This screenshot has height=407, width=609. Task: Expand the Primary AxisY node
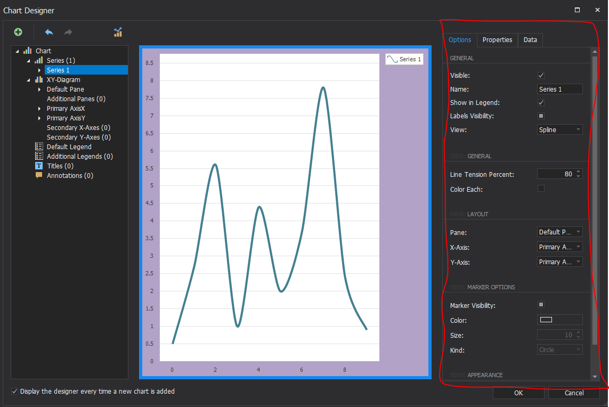39,118
